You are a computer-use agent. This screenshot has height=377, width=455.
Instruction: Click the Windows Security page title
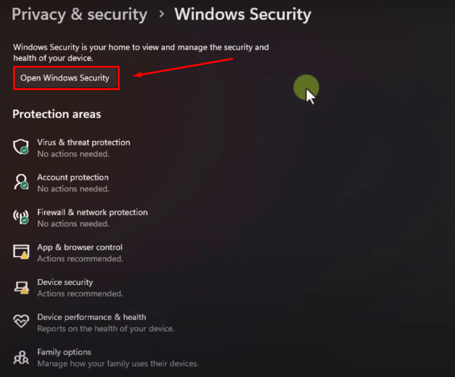(242, 14)
